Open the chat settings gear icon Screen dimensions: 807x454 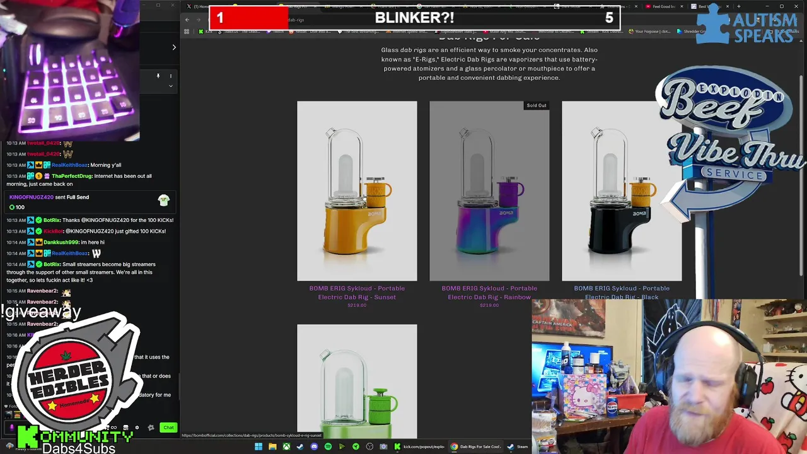(137, 428)
